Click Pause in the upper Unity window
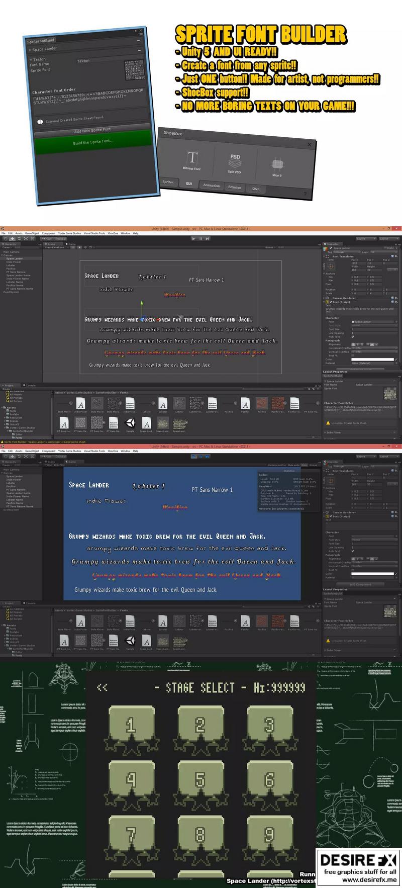This screenshot has height=888, width=402. (200, 238)
